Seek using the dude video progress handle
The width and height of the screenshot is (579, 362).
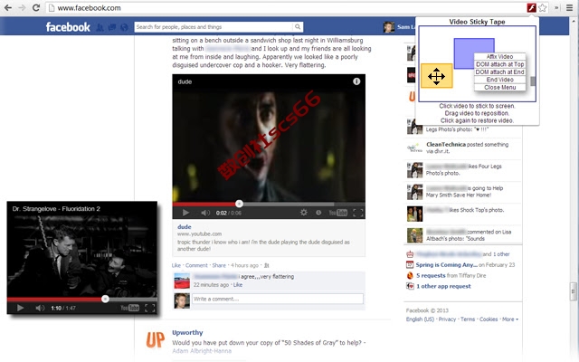(x=239, y=204)
